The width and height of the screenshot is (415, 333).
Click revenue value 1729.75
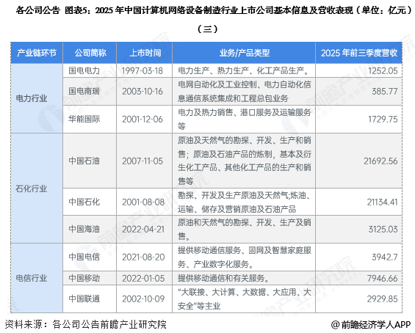(x=383, y=120)
